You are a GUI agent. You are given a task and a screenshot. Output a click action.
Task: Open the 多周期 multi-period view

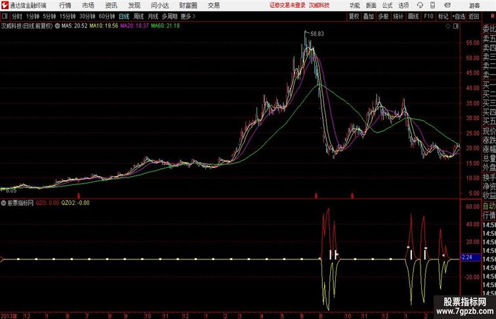pyautogui.click(x=169, y=16)
